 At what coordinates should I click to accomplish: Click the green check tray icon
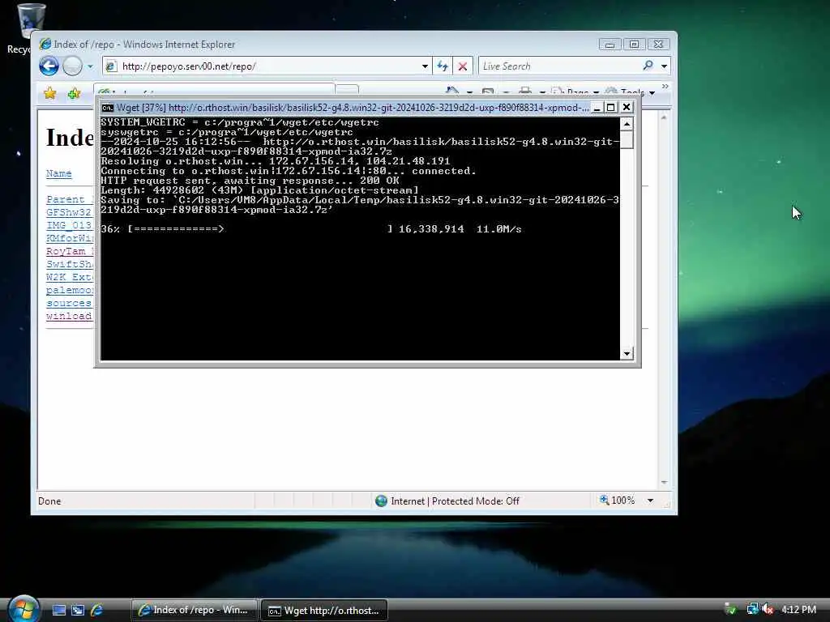click(730, 609)
